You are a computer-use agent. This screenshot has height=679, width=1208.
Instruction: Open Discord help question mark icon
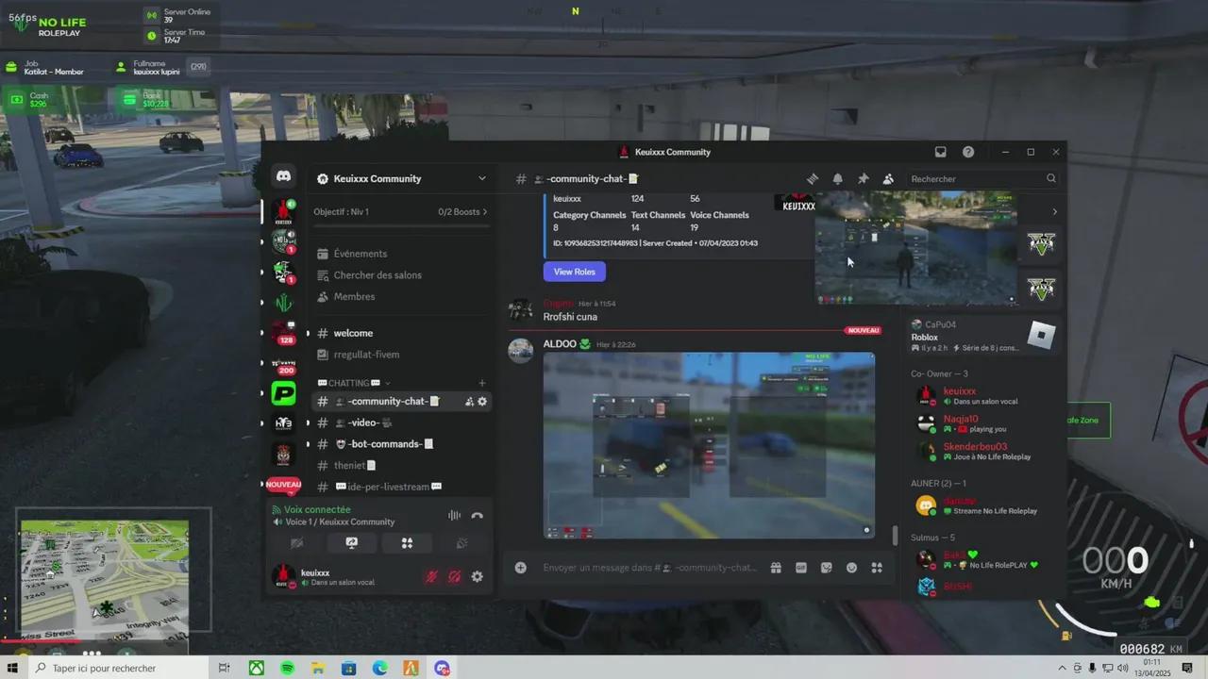point(968,152)
